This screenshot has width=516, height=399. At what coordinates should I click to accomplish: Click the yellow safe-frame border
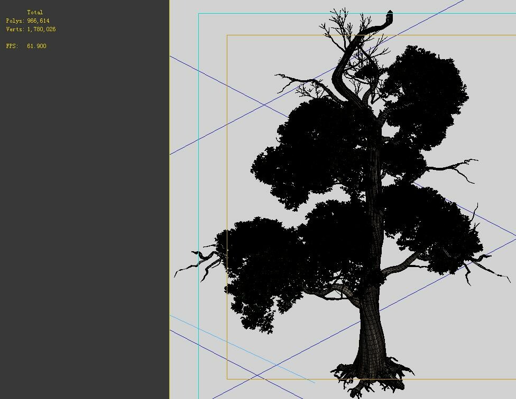(227, 158)
